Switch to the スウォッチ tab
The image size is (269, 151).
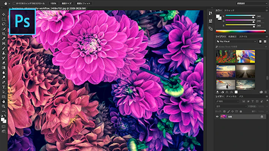[x=229, y=10]
